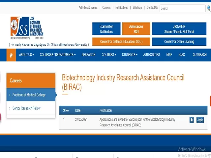Image resolution: width=211 pixels, height=158 pixels.
Task: Open Examination Notifications button
Action: click(106, 29)
